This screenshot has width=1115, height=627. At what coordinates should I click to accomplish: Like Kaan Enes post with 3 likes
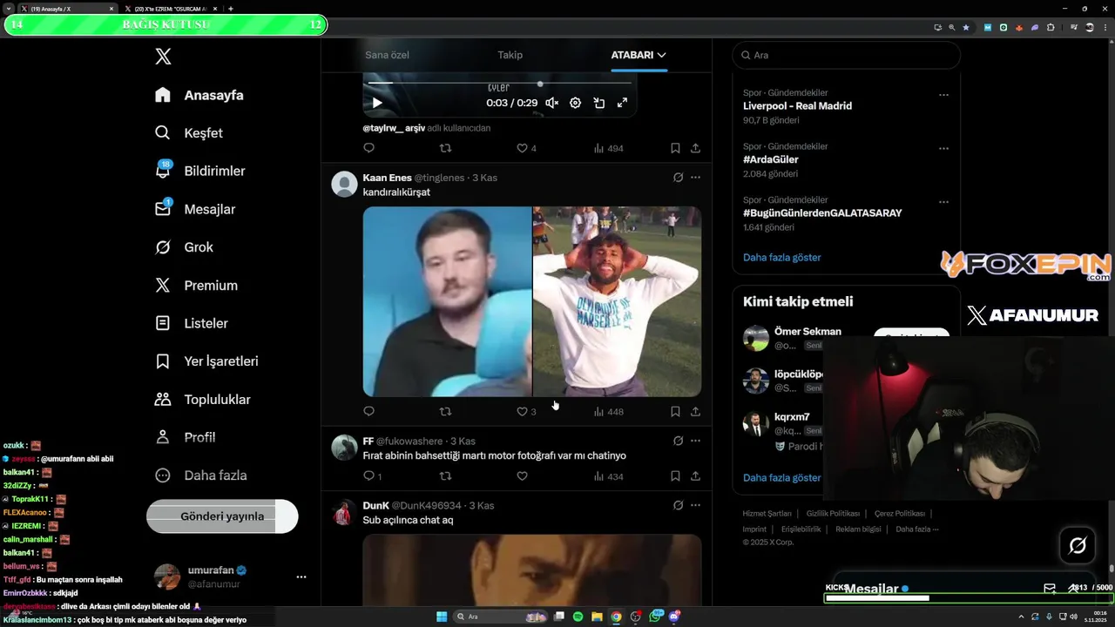point(526,412)
